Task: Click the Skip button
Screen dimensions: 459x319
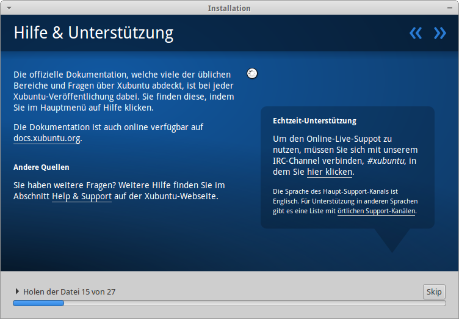Action: coord(434,291)
